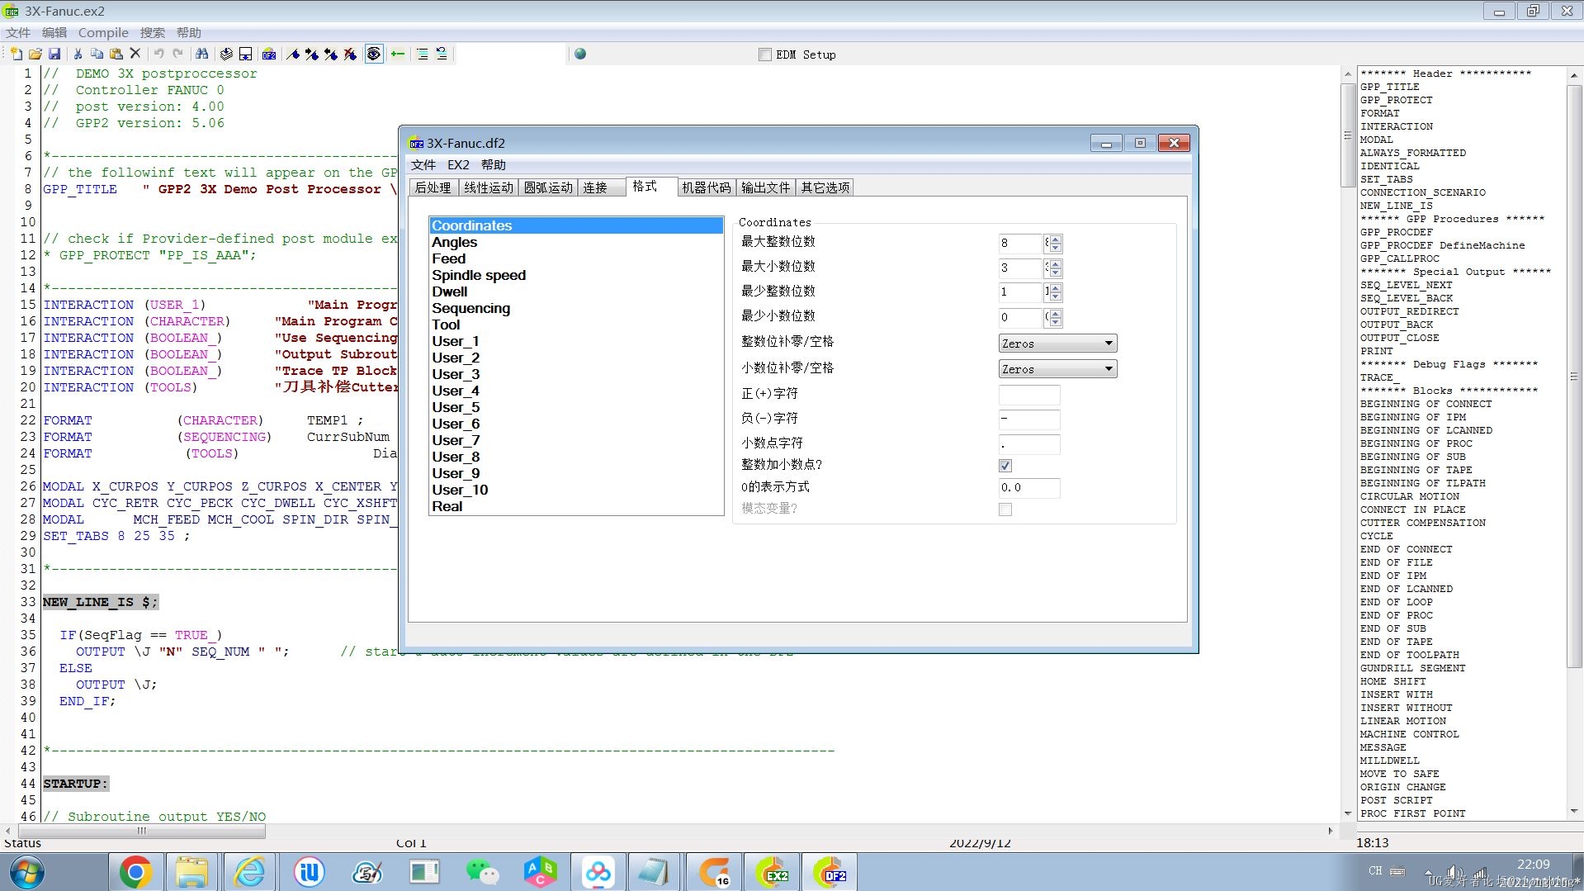Click the Save floppy disk icon
1584x891 pixels.
click(x=54, y=54)
